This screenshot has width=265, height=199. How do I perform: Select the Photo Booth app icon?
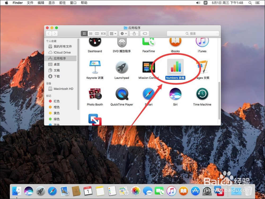click(95, 94)
